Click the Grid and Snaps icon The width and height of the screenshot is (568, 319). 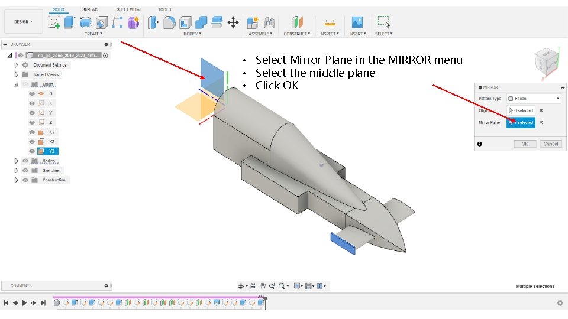pyautogui.click(x=308, y=286)
